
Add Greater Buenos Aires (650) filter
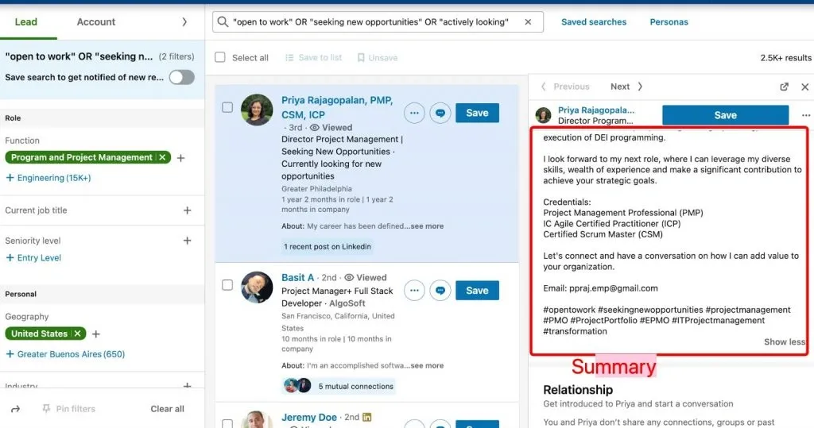point(65,354)
